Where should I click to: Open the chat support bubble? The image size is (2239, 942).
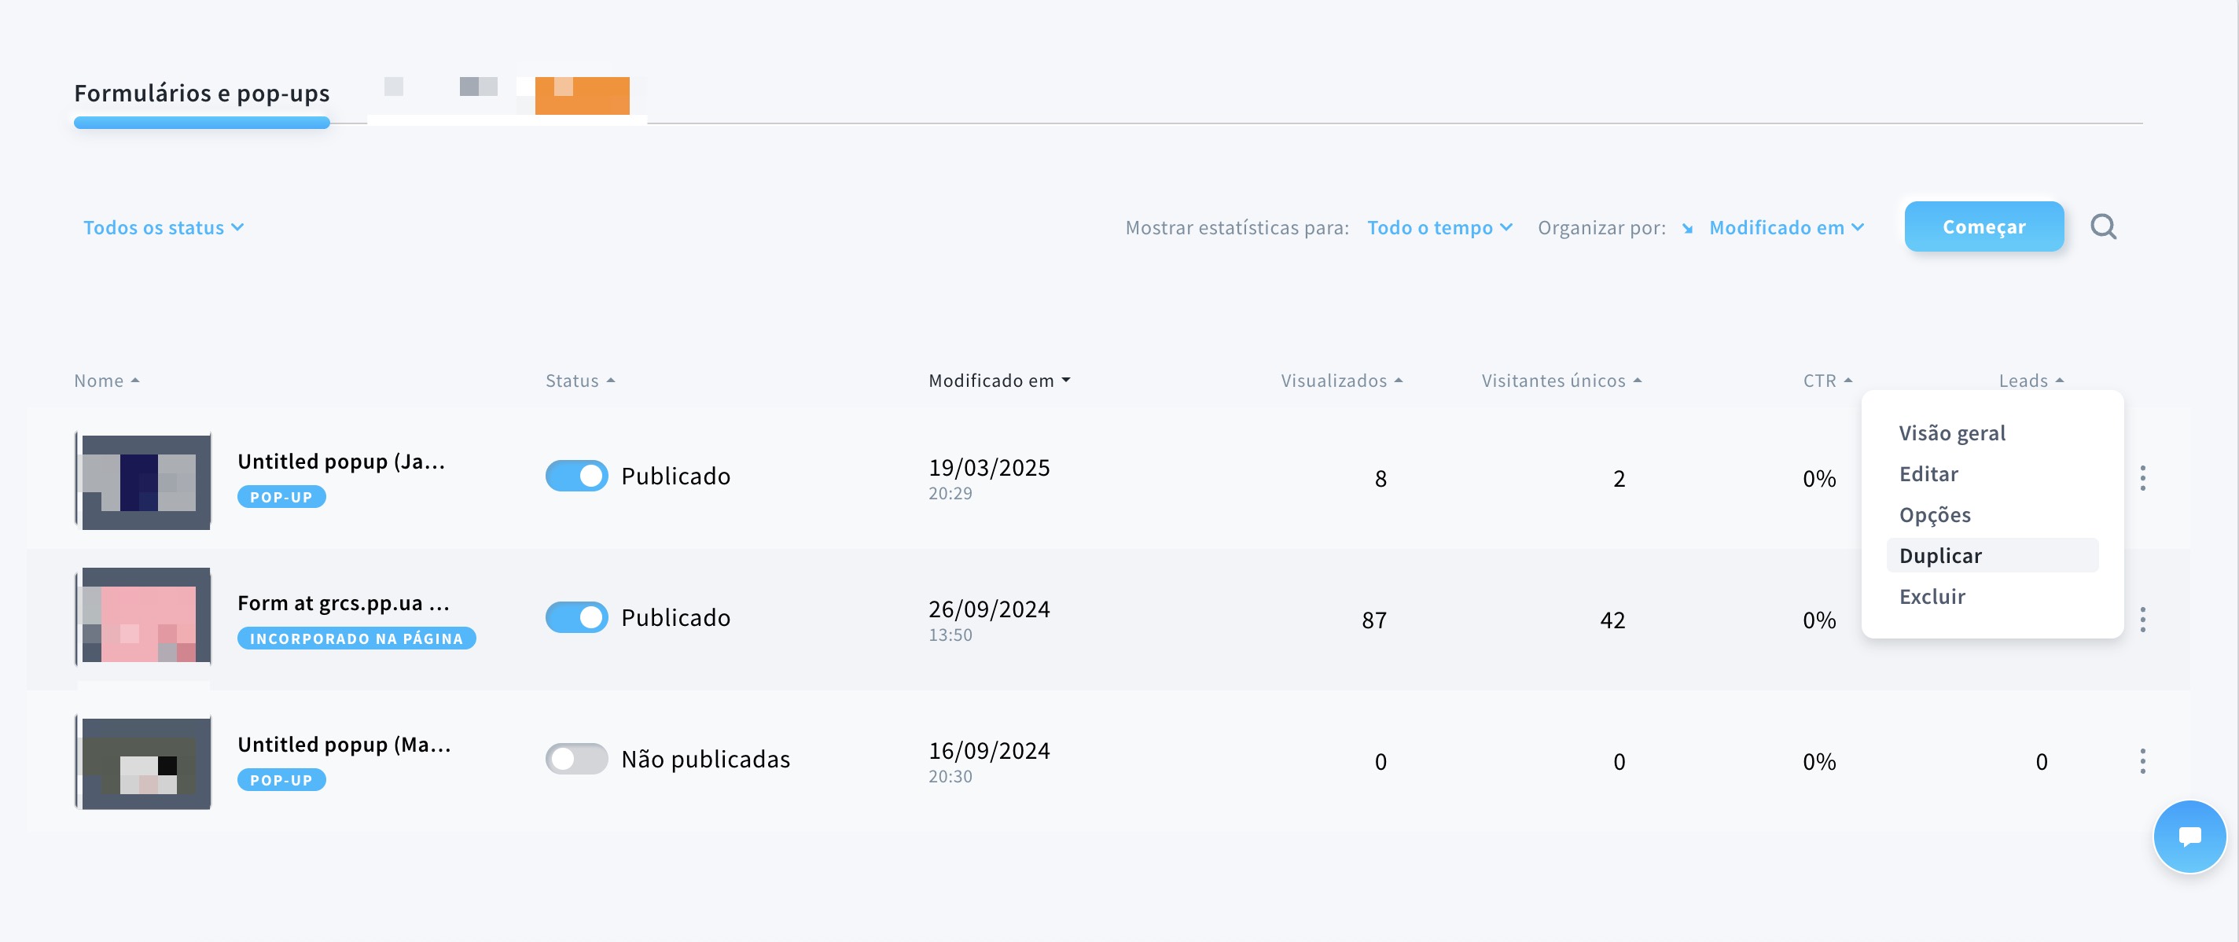tap(2189, 837)
